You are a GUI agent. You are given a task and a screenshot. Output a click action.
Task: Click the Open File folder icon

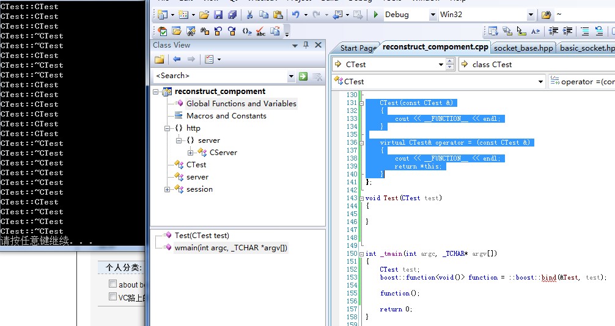pos(204,15)
